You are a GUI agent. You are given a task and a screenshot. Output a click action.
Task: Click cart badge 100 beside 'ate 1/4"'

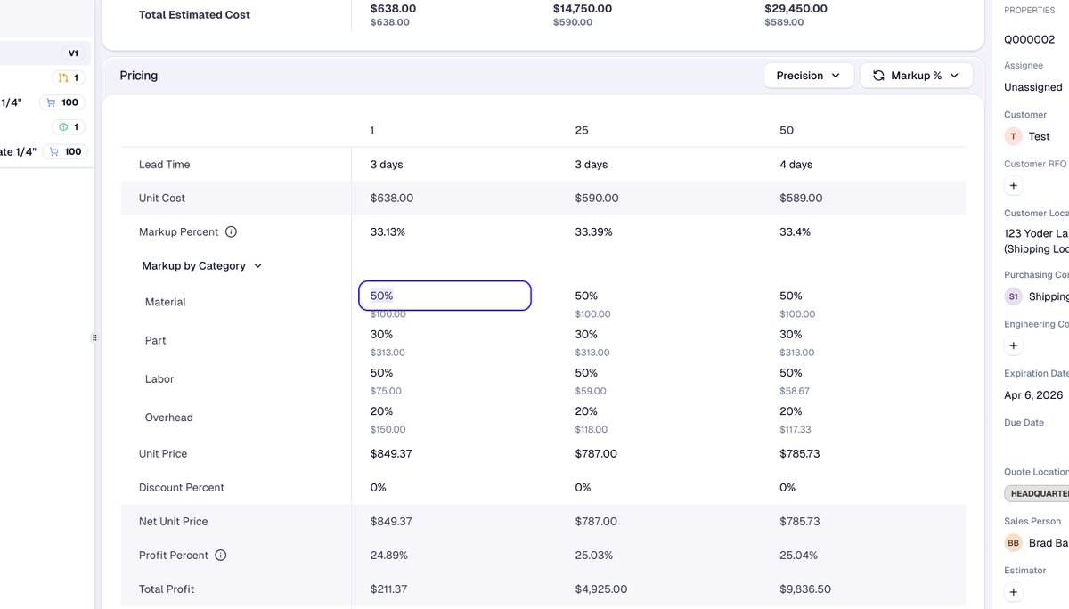[65, 152]
